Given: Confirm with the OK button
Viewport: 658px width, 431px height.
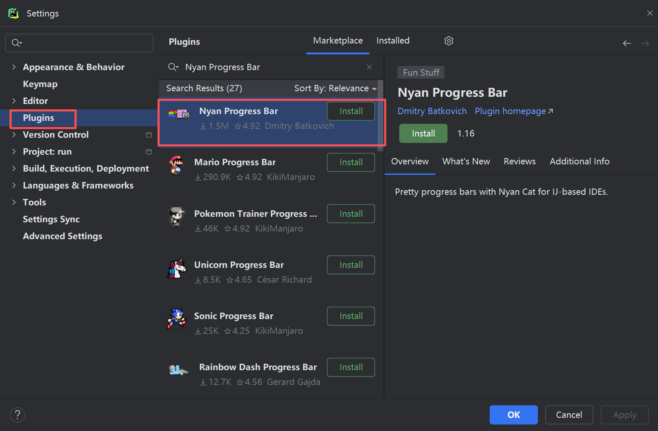Looking at the screenshot, I should pos(514,415).
